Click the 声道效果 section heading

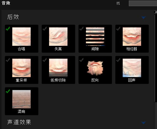(x=19, y=122)
